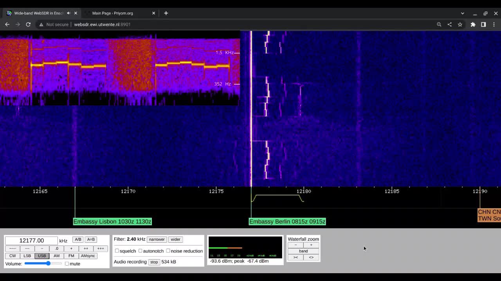The image size is (501, 281).
Task: Enable the squelch checkbox
Action: [x=117, y=251]
